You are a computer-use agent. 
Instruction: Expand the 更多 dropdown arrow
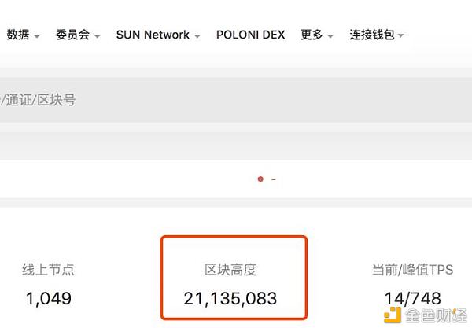[330, 36]
